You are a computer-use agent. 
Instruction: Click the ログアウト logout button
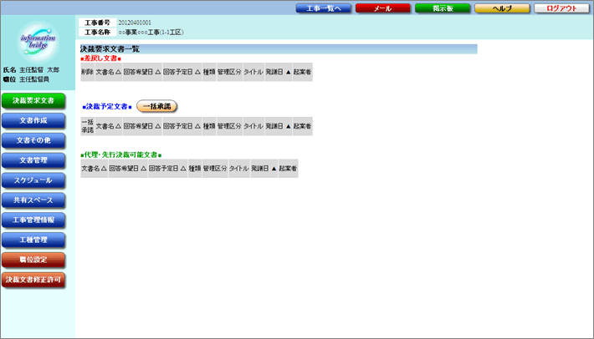click(561, 8)
